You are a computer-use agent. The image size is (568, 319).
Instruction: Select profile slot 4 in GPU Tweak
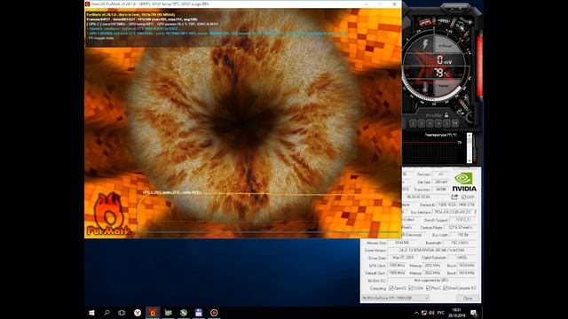pos(438,124)
